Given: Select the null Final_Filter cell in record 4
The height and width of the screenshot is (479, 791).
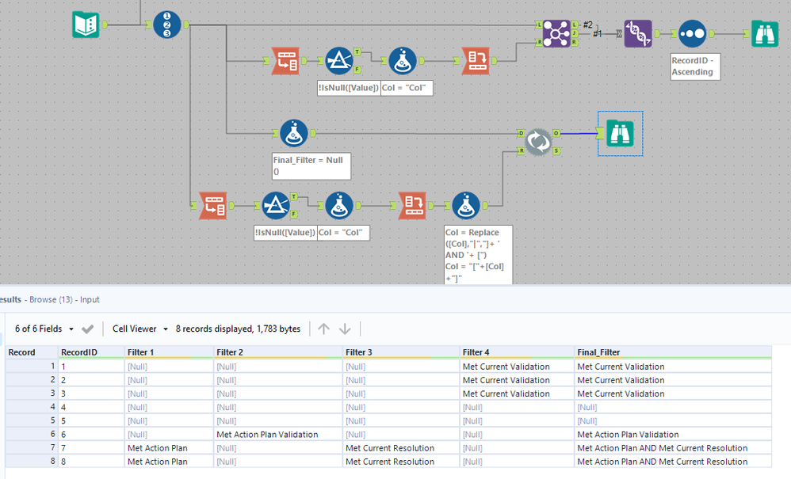Looking at the screenshot, I should coord(674,407).
